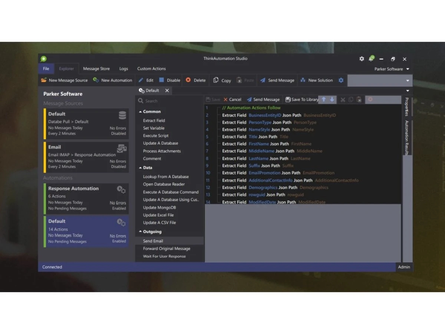
Task: Select Execute Script action
Action: pyautogui.click(x=156, y=136)
